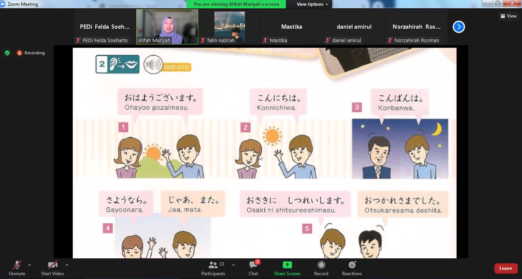Image resolution: width=522 pixels, height=279 pixels.
Task: Click the muted mic icon on Norzahirah Rosman's tile
Action: point(390,40)
